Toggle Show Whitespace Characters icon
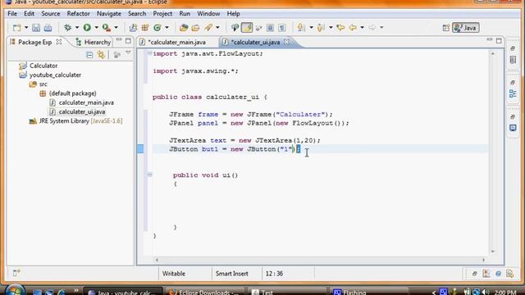Image resolution: width=525 pixels, height=295 pixels. coord(282,28)
